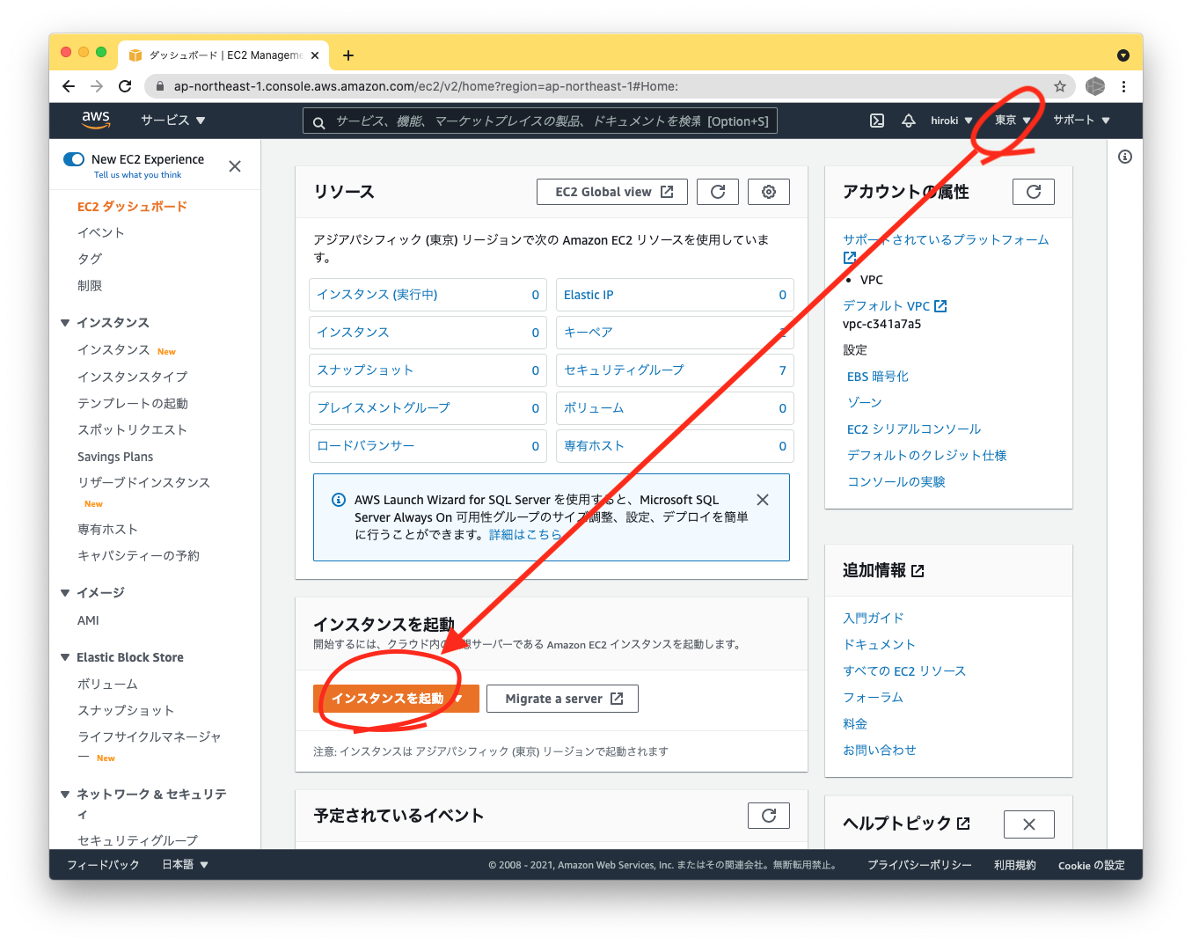The height and width of the screenshot is (945, 1192).
Task: Open Savings Plans in the sidebar
Action: (115, 457)
